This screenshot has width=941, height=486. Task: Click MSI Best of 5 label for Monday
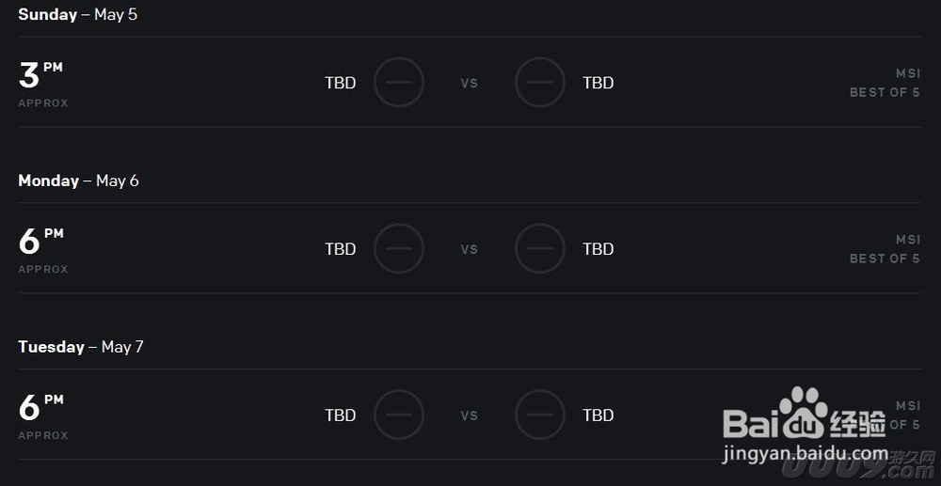pyautogui.click(x=885, y=249)
